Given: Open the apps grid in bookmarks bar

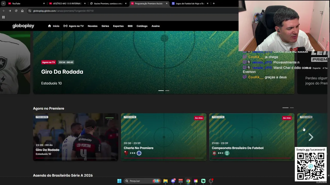Looking at the screenshot, I should 3,17.
